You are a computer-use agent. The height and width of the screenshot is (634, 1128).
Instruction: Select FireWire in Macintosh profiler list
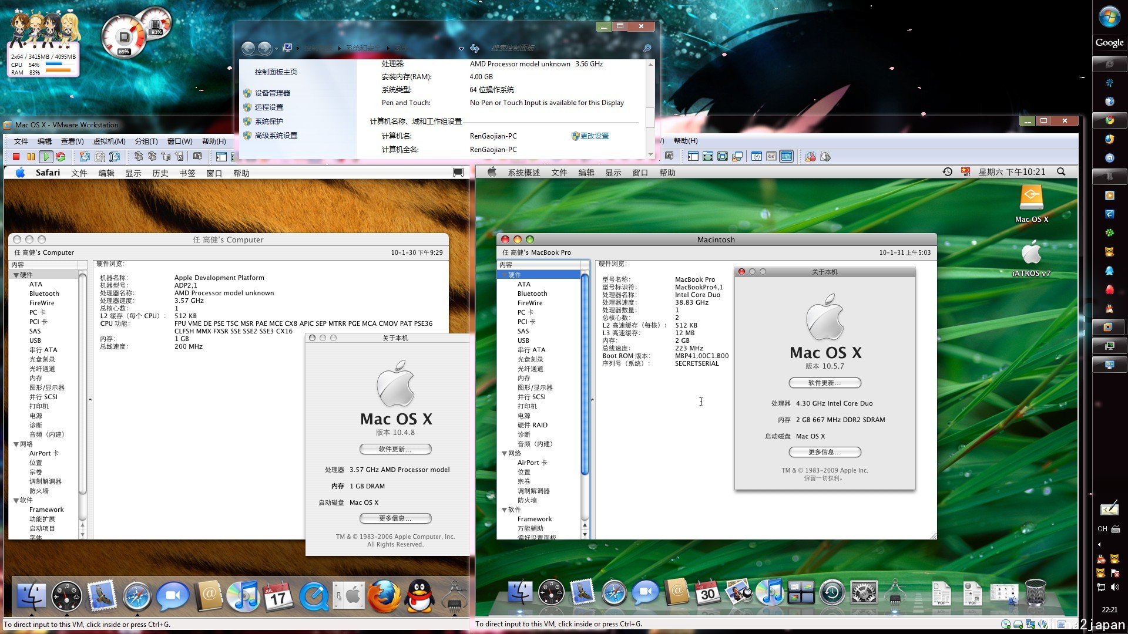[x=530, y=303]
